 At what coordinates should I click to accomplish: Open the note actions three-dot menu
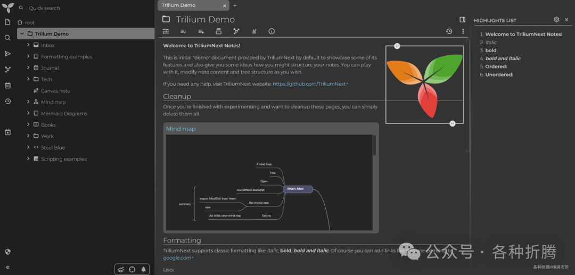[x=463, y=31]
